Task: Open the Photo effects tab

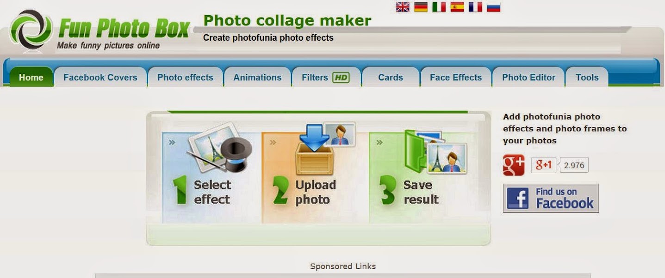Action: point(185,77)
